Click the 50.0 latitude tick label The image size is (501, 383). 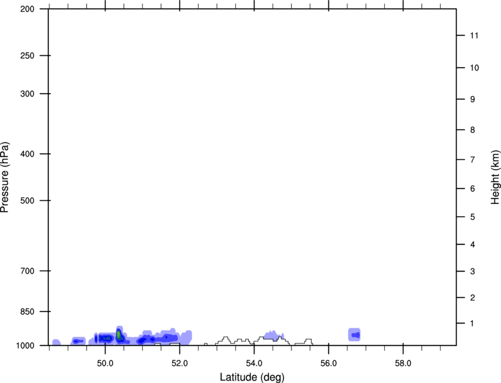(105, 364)
